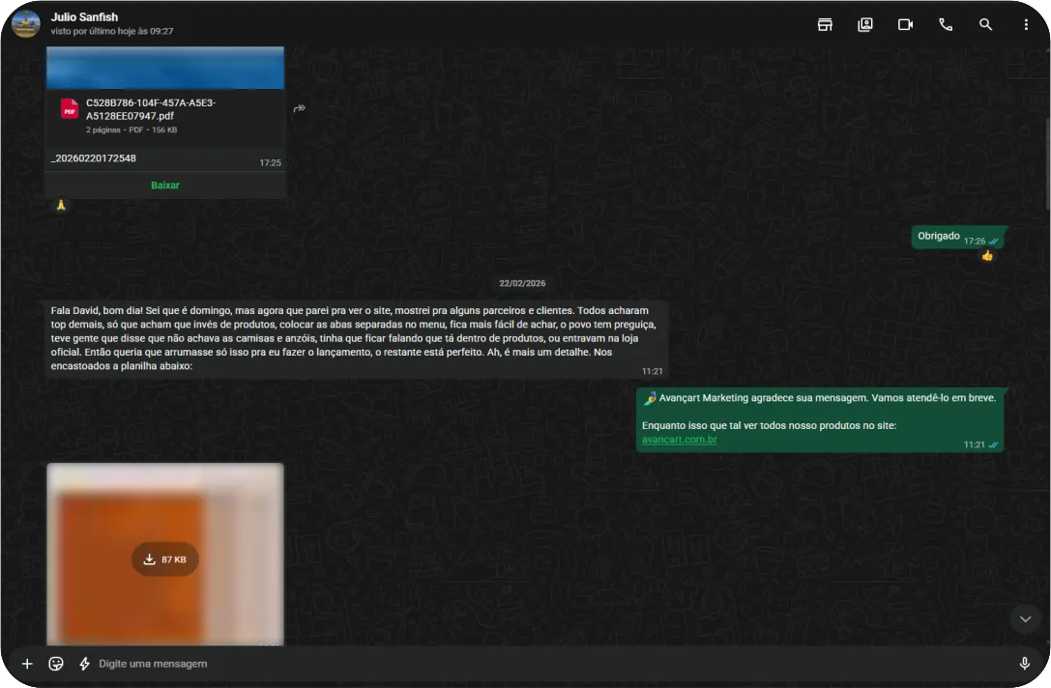Open Julio Sanfish profile picture
Screen dimensions: 1051x688
pyautogui.click(x=25, y=24)
